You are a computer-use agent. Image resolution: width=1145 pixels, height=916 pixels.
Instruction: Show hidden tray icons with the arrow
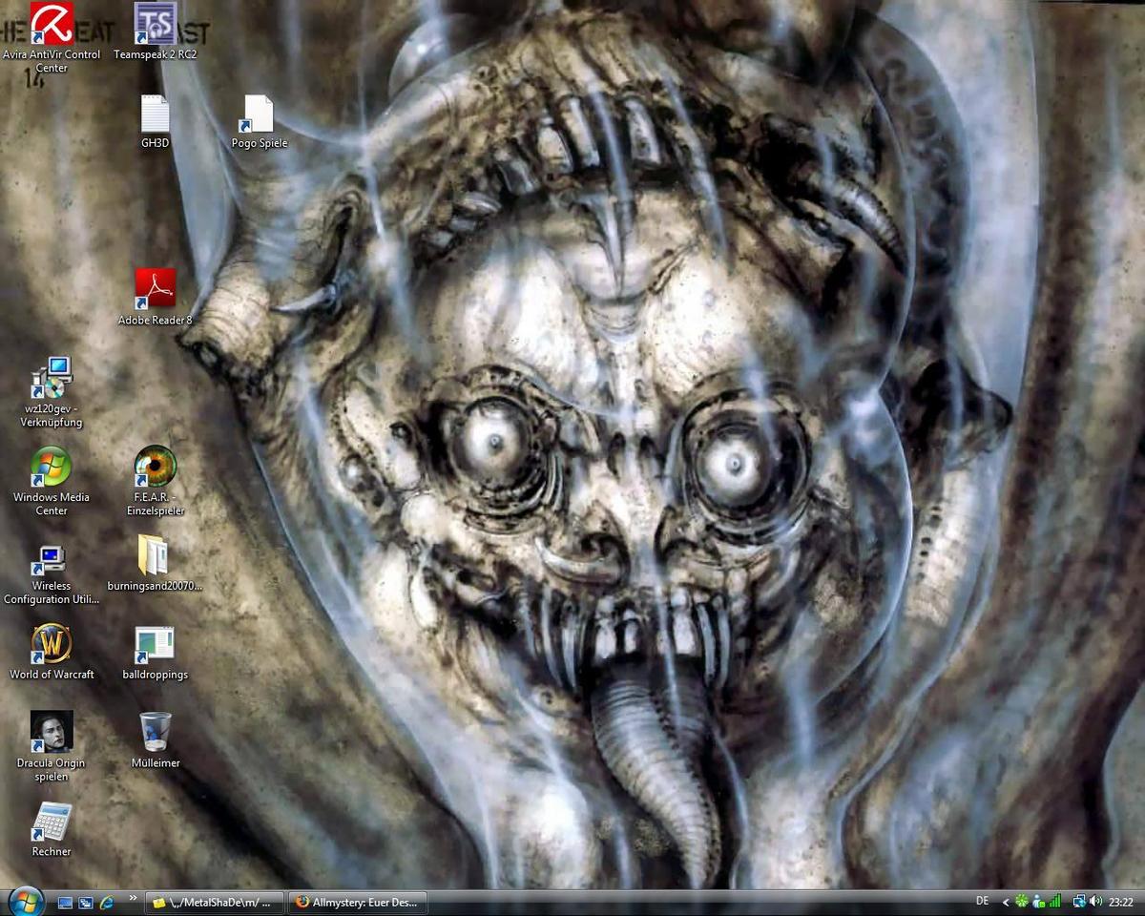[x=1006, y=902]
